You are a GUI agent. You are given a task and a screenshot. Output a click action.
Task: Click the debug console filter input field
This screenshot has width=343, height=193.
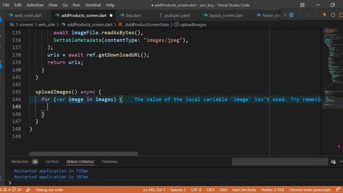point(280,162)
